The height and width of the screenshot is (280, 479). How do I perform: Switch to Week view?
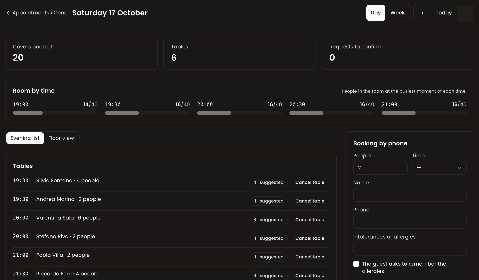pyautogui.click(x=397, y=13)
